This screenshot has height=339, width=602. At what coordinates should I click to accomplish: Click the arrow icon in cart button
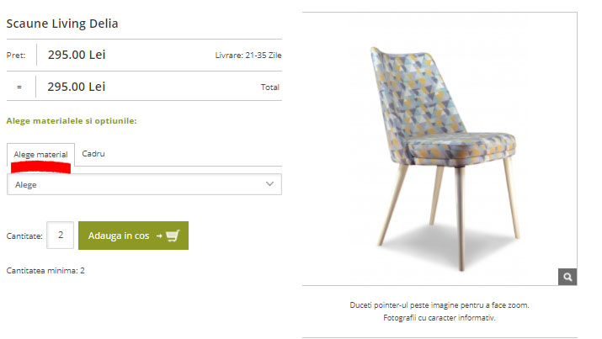159,236
